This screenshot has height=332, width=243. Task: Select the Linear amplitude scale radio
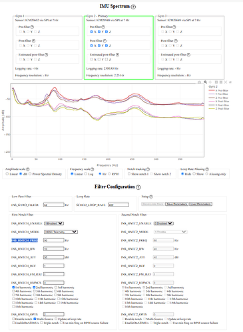pyautogui.click(x=7, y=174)
